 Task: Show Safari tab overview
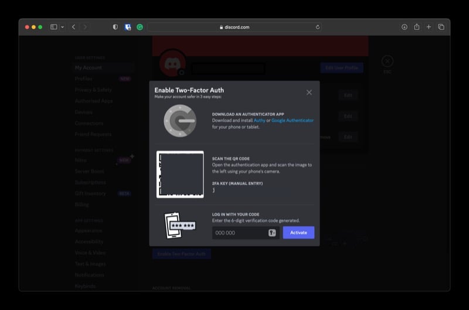tap(441, 27)
